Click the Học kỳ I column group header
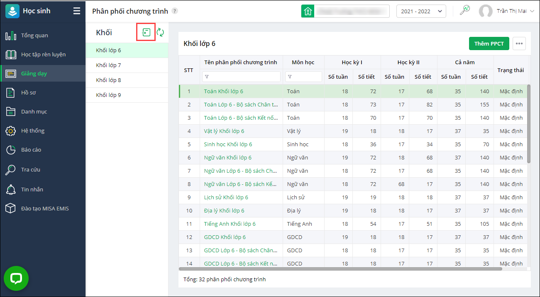540x297 pixels. coord(352,62)
